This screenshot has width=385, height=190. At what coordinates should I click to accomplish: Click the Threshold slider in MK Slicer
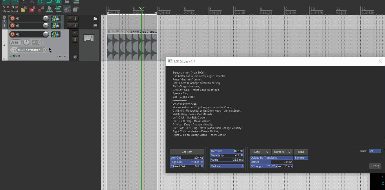[x=227, y=151]
